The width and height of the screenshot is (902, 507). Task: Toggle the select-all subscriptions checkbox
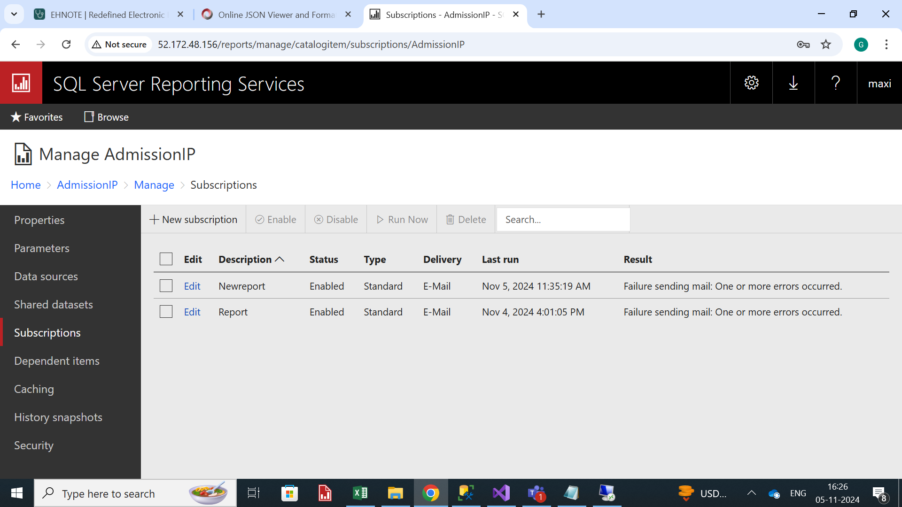pos(166,259)
